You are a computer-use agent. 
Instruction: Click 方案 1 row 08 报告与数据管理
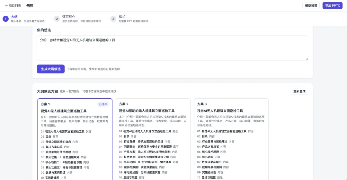65,168
